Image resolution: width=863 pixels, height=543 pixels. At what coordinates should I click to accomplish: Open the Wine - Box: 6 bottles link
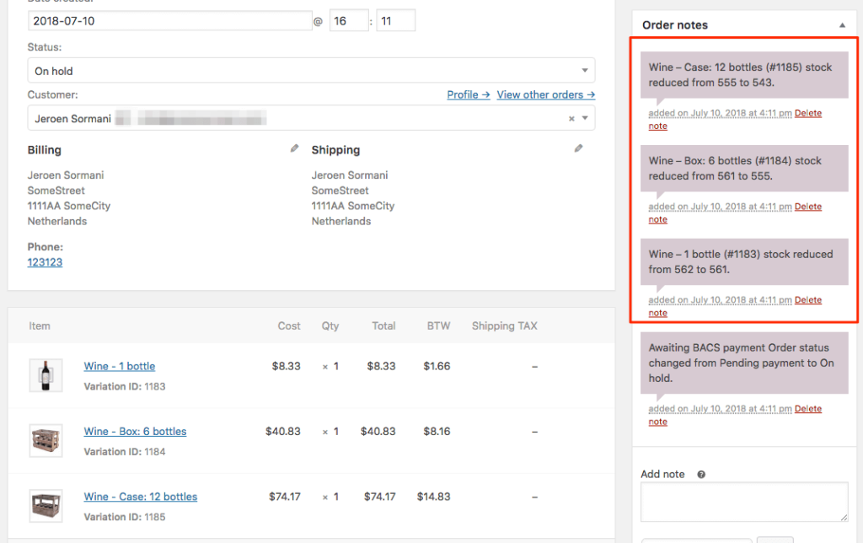click(135, 431)
